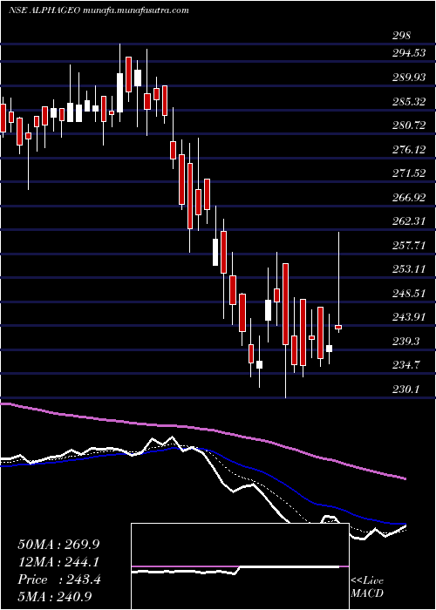
Task: Click the 257.71 price axis label
Action: point(409,246)
